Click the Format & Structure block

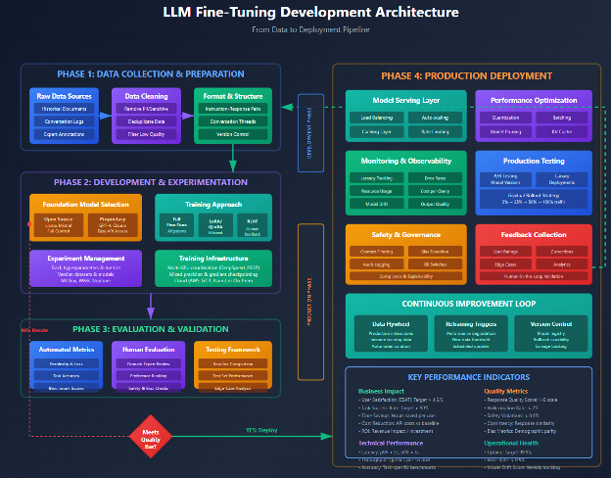click(230, 96)
